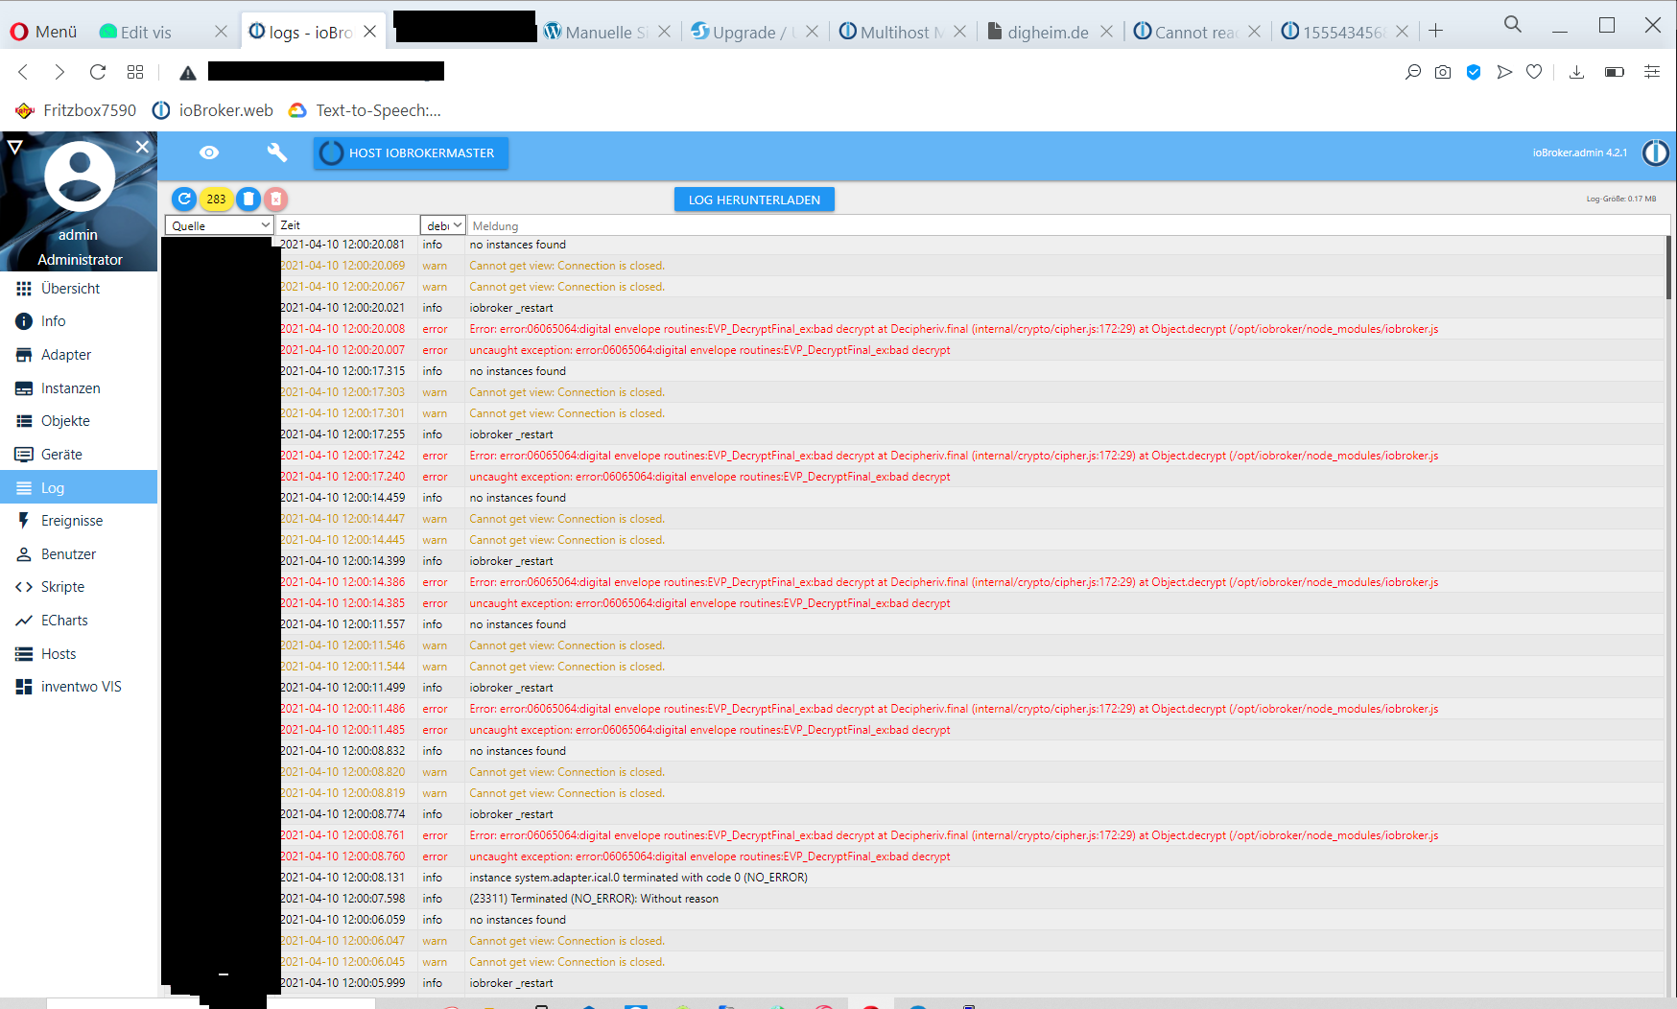The image size is (1677, 1009).
Task: Open Ereignisse in sidebar
Action: (x=79, y=521)
